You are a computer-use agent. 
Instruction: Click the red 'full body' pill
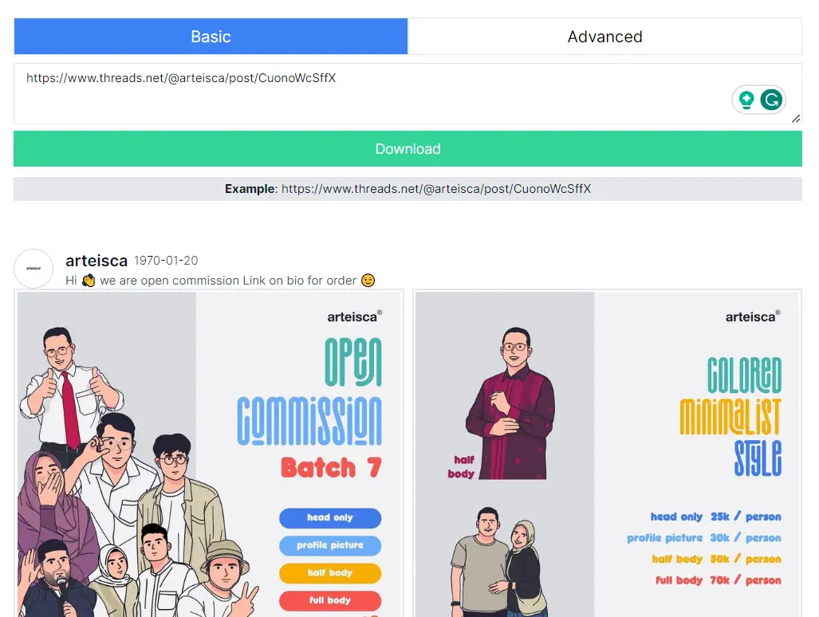click(330, 600)
